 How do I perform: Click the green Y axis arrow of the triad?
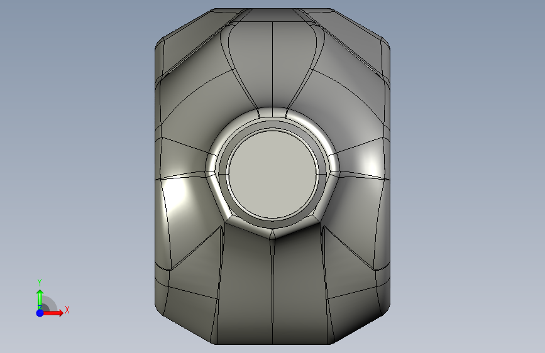pos(40,300)
